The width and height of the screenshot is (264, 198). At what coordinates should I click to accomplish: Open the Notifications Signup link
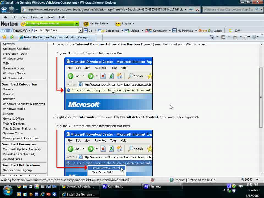pos(17,170)
